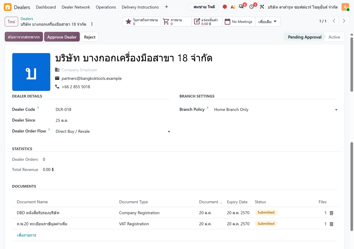Click the Company Registration cell
The height and width of the screenshot is (249, 354).
139,213
